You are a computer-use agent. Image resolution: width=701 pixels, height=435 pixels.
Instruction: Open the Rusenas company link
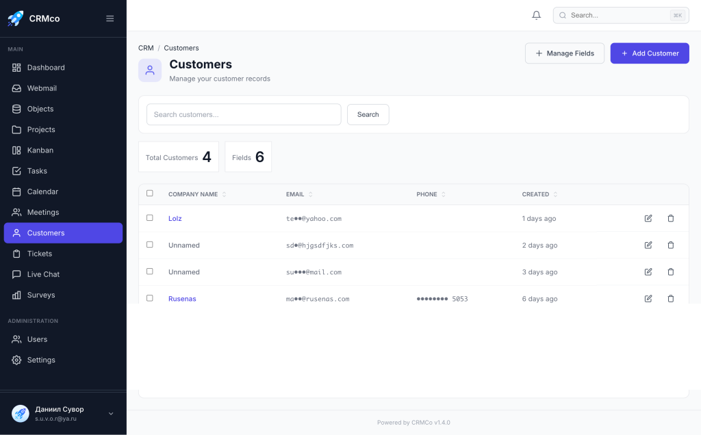[182, 299]
